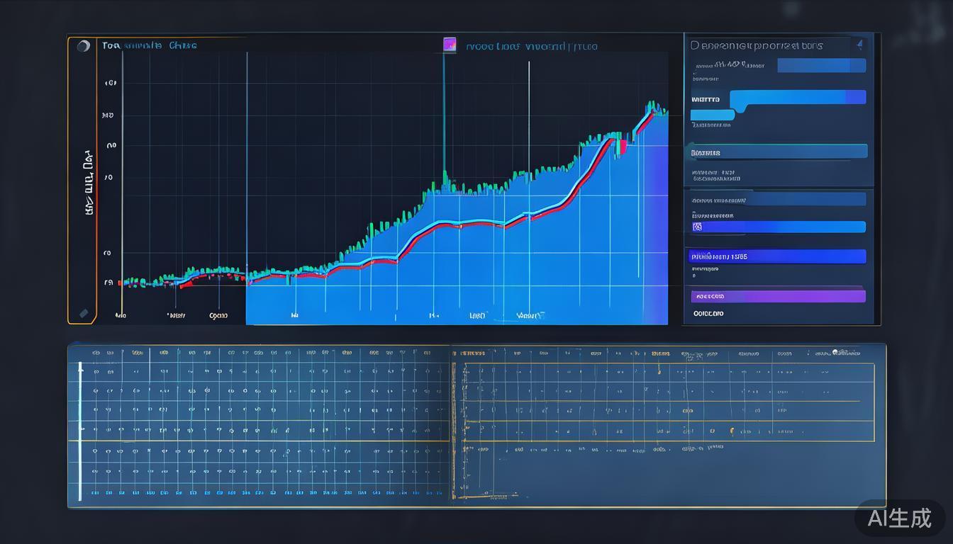Click the small icon inside the bright blue bar
This screenshot has width=953, height=544.
(697, 227)
